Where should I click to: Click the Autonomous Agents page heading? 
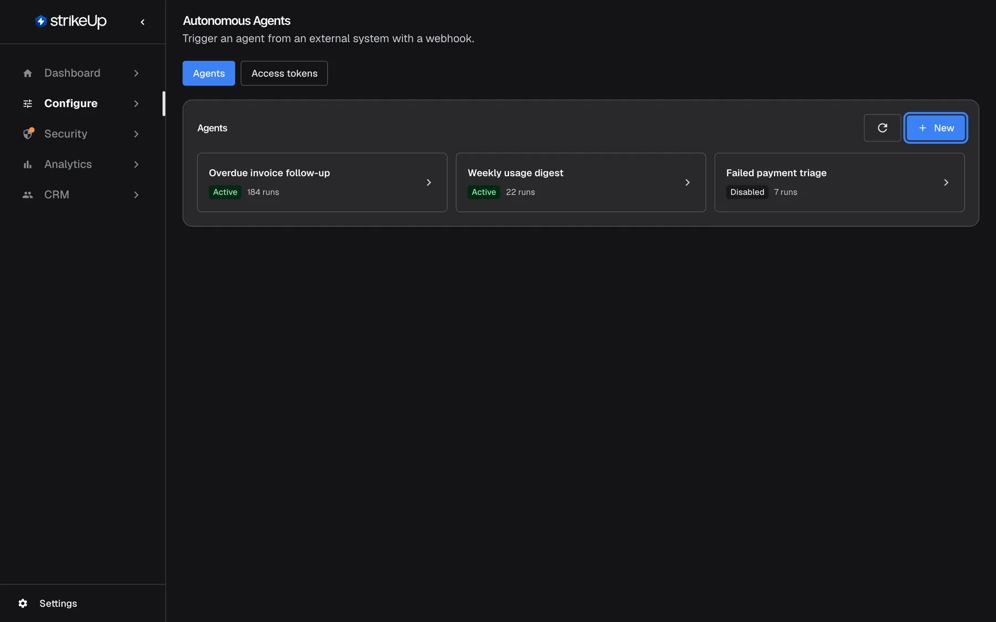pos(236,21)
